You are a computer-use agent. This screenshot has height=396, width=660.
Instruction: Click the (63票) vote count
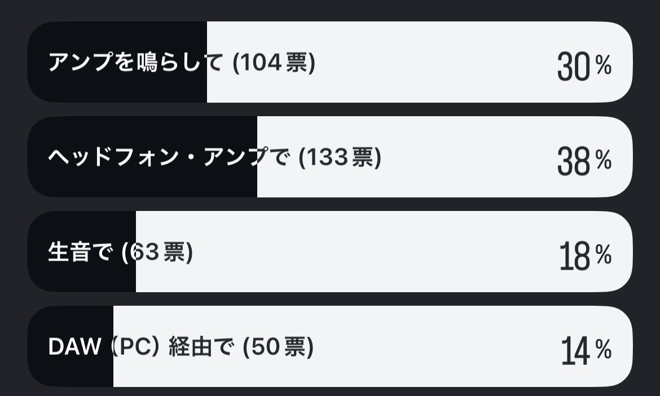click(157, 252)
